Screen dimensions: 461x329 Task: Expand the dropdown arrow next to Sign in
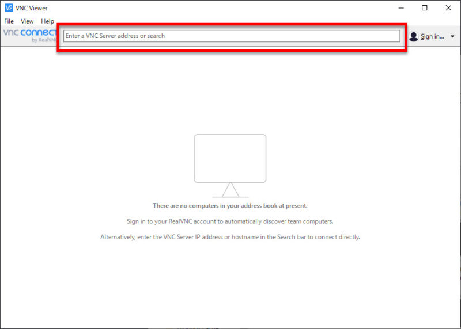452,36
